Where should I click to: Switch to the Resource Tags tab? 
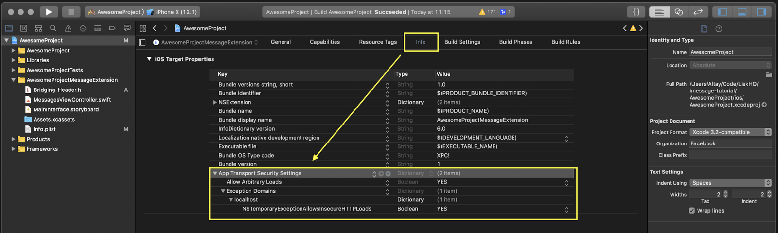[x=378, y=42]
